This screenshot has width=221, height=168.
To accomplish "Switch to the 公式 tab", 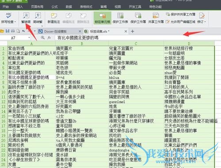I will click(54, 7).
